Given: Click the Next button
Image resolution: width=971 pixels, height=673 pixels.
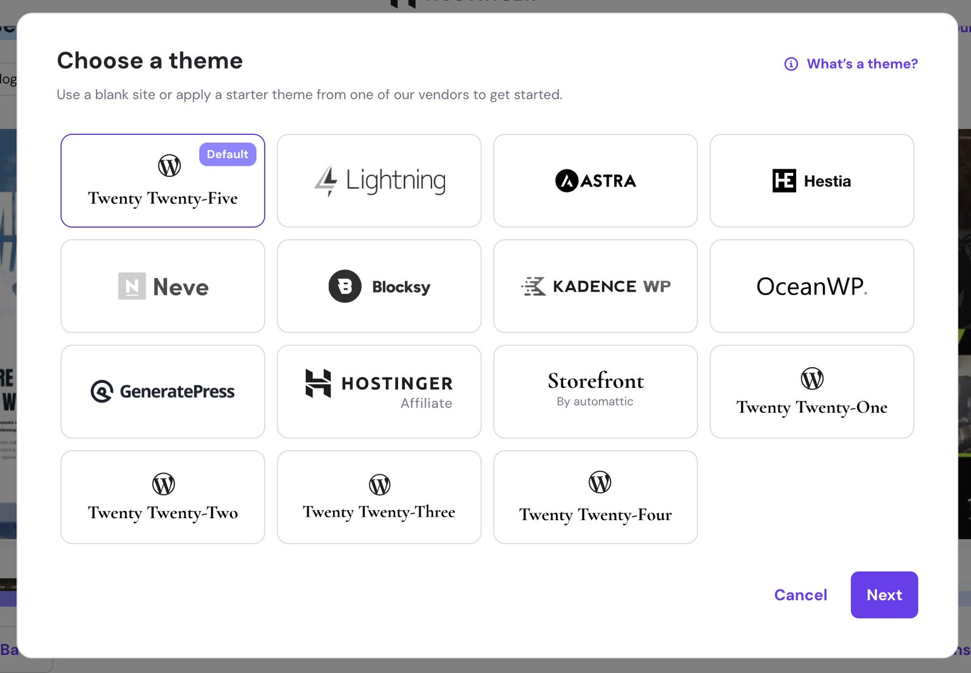Looking at the screenshot, I should point(884,595).
